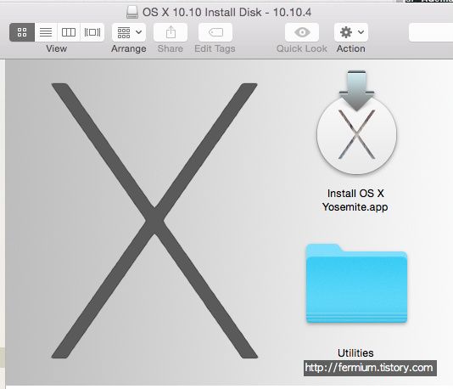Image resolution: width=453 pixels, height=389 pixels.
Task: Click the disk proxy icon in title bar
Action: click(132, 13)
